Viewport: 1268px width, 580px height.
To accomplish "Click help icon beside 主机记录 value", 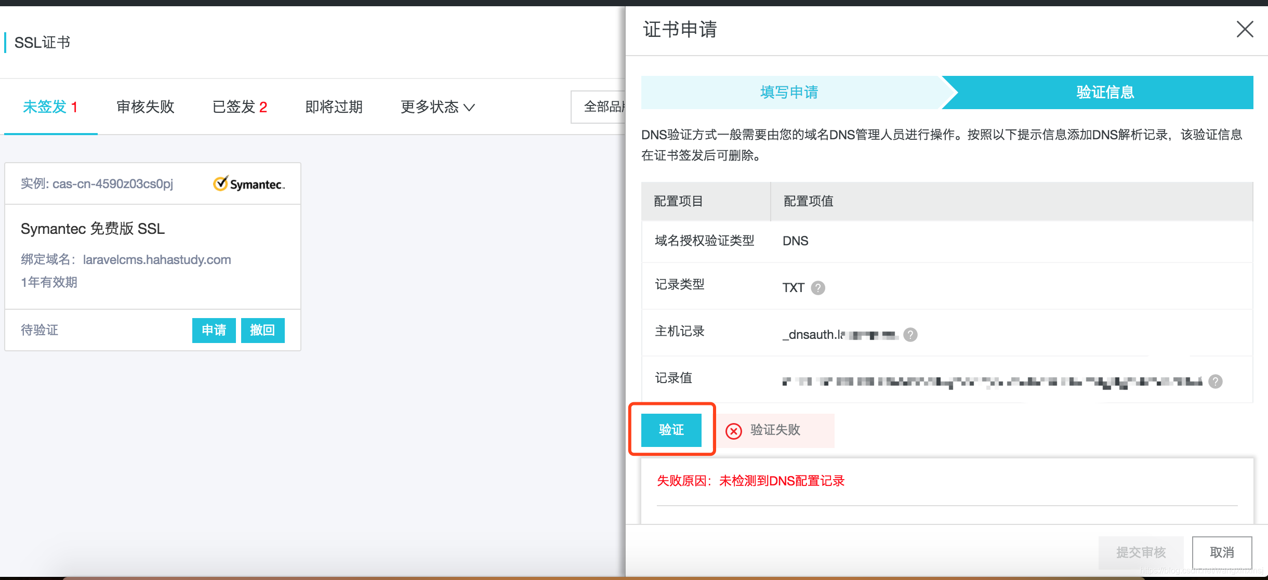I will (910, 335).
